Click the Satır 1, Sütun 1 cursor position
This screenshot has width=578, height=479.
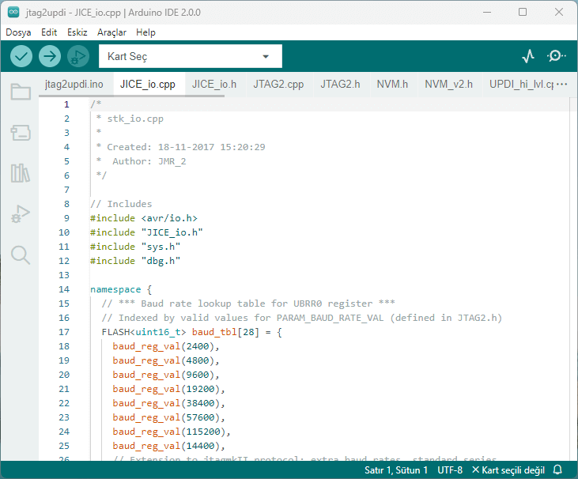[396, 470]
